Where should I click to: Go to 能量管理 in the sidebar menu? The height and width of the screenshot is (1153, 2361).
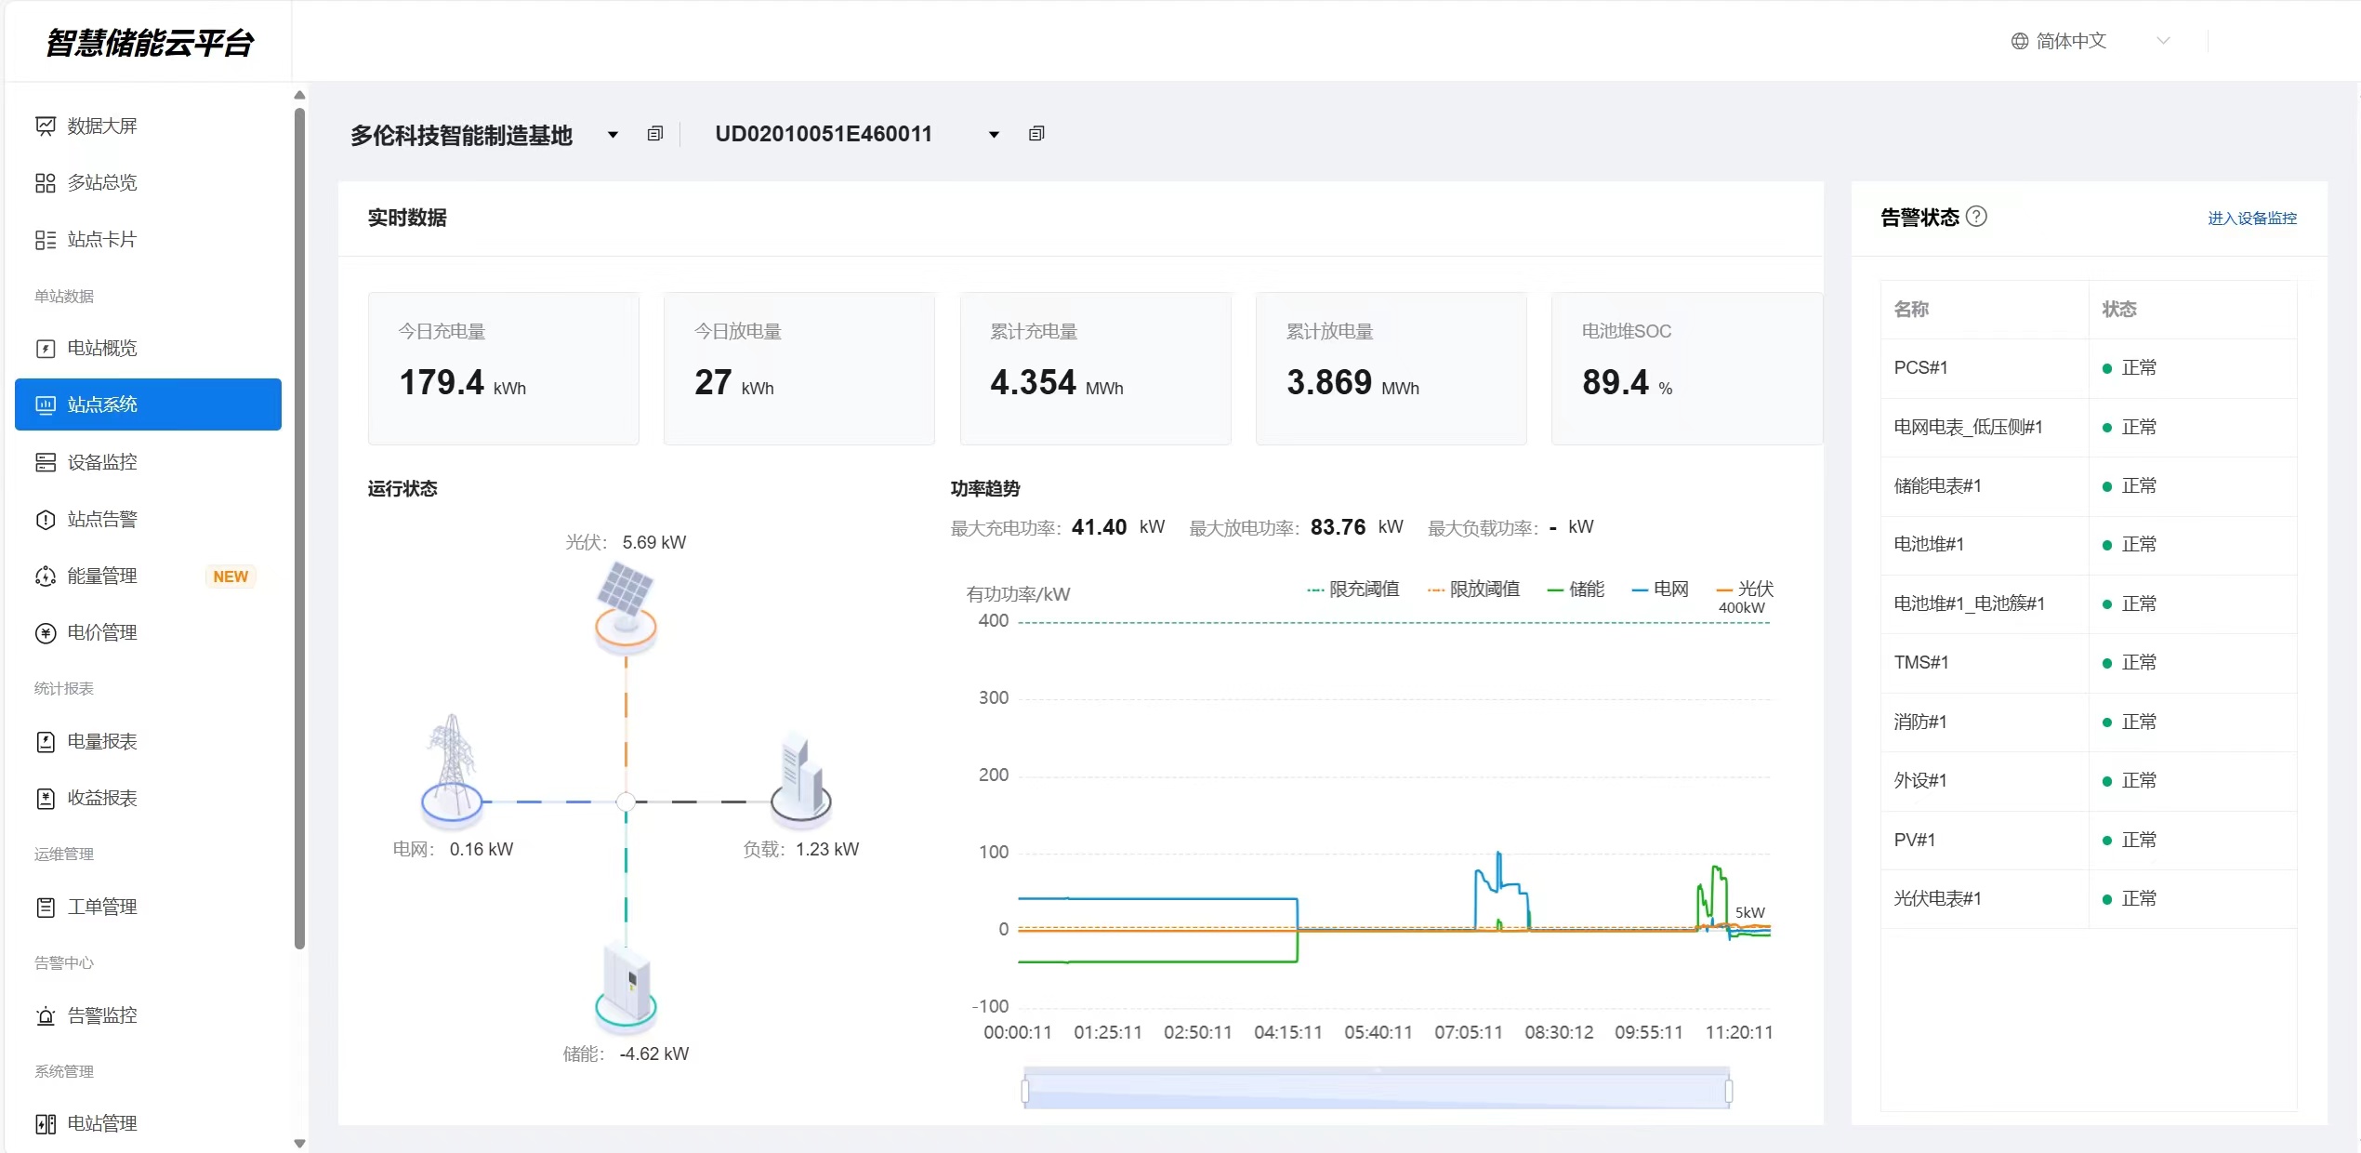(102, 576)
